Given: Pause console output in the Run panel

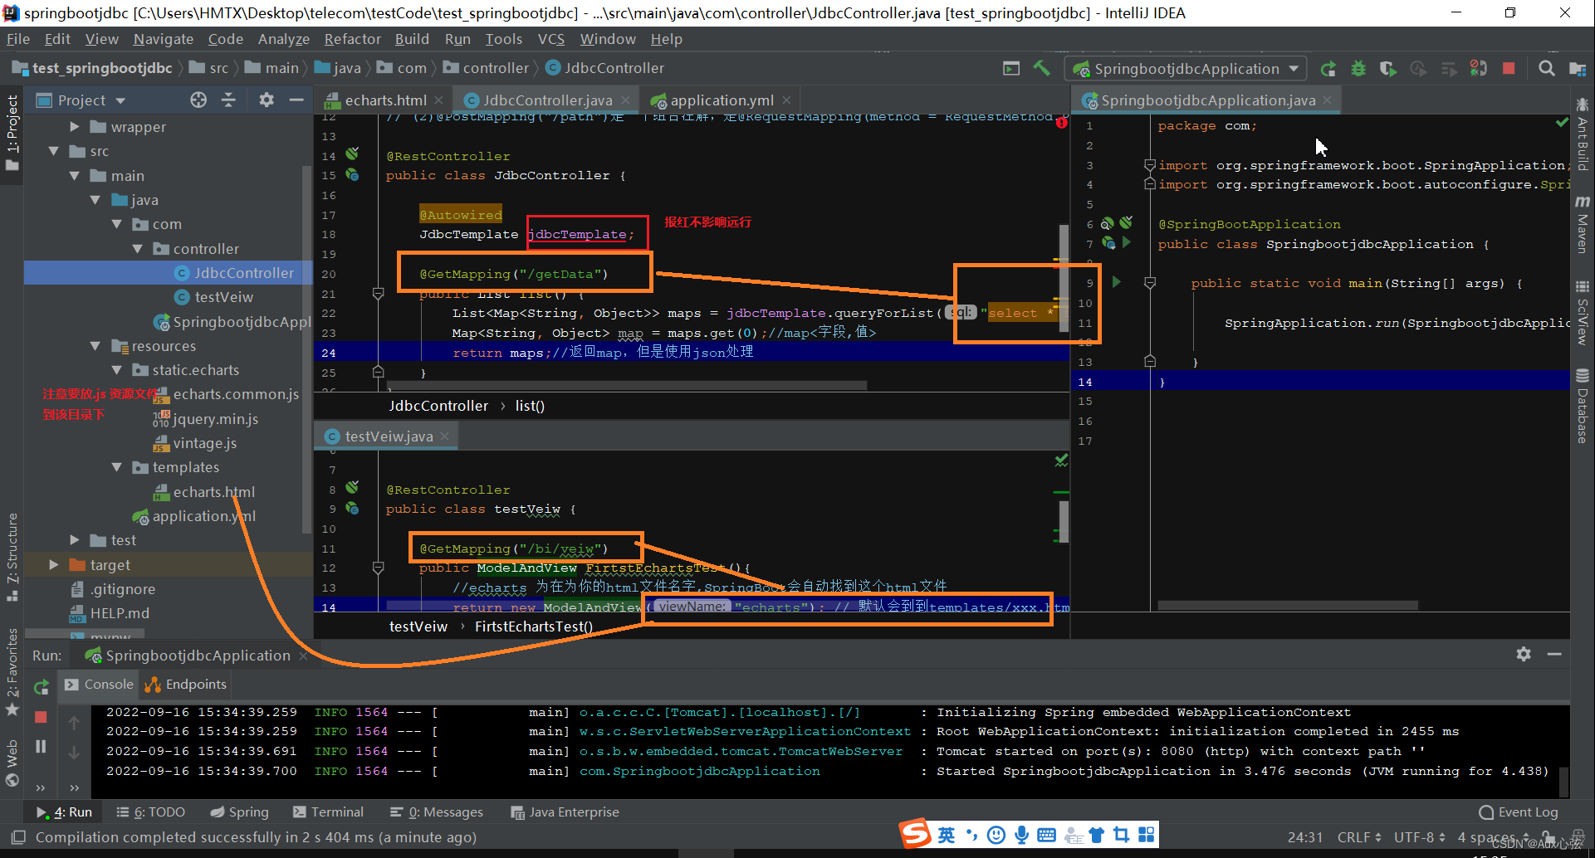Looking at the screenshot, I should tap(41, 746).
